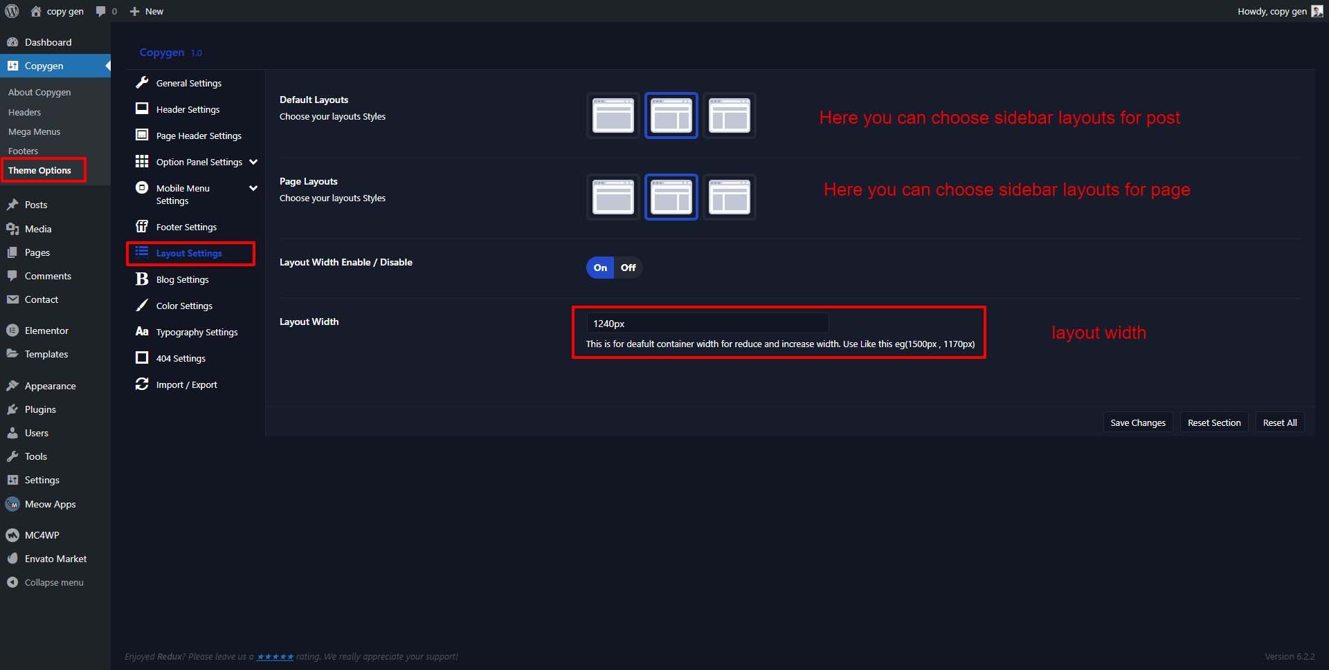
Task: Click the Meow Apps icon
Action: pos(12,504)
